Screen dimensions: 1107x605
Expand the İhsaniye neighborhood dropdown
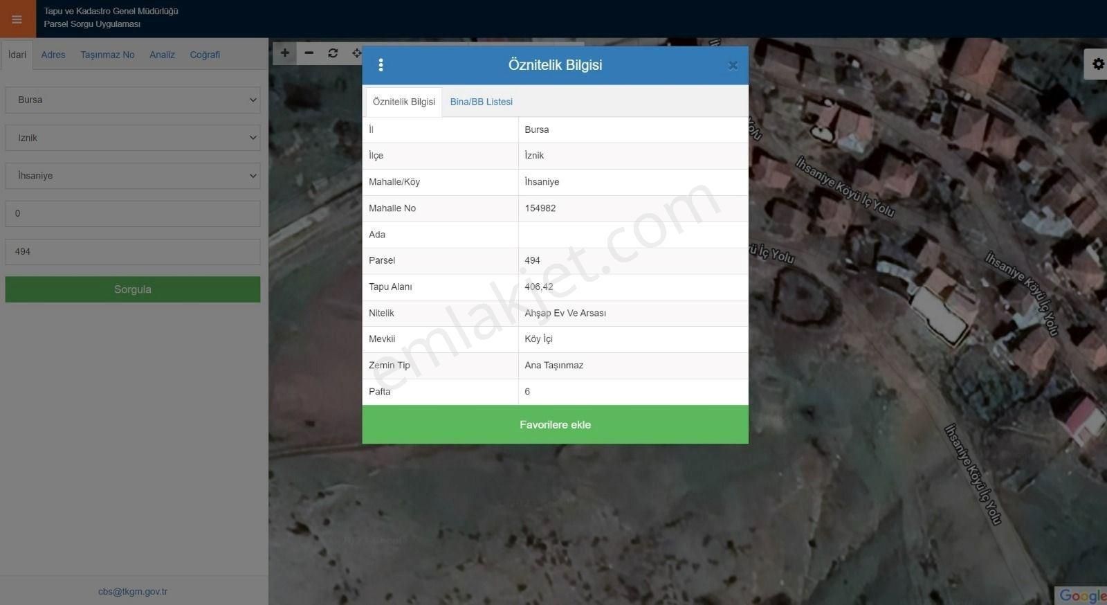(133, 176)
